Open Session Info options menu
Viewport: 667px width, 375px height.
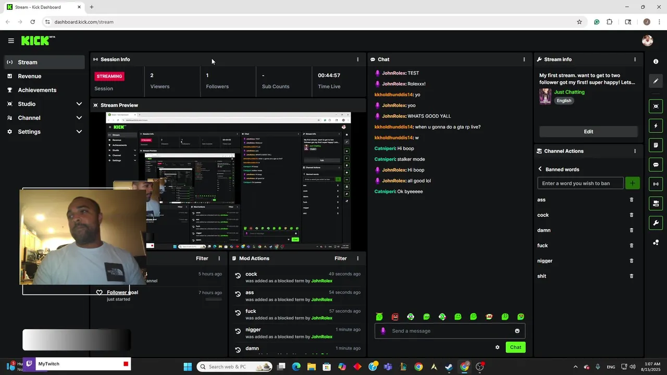[x=357, y=59]
